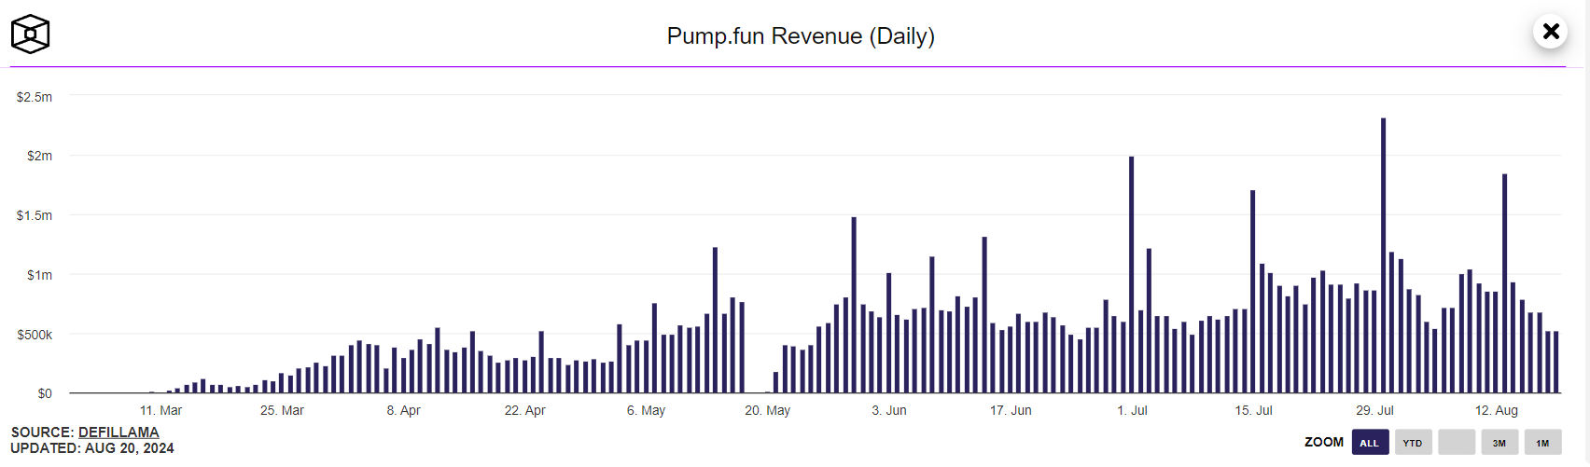Switch chart zoom to YTD
Image resolution: width=1590 pixels, height=467 pixels.
point(1413,443)
